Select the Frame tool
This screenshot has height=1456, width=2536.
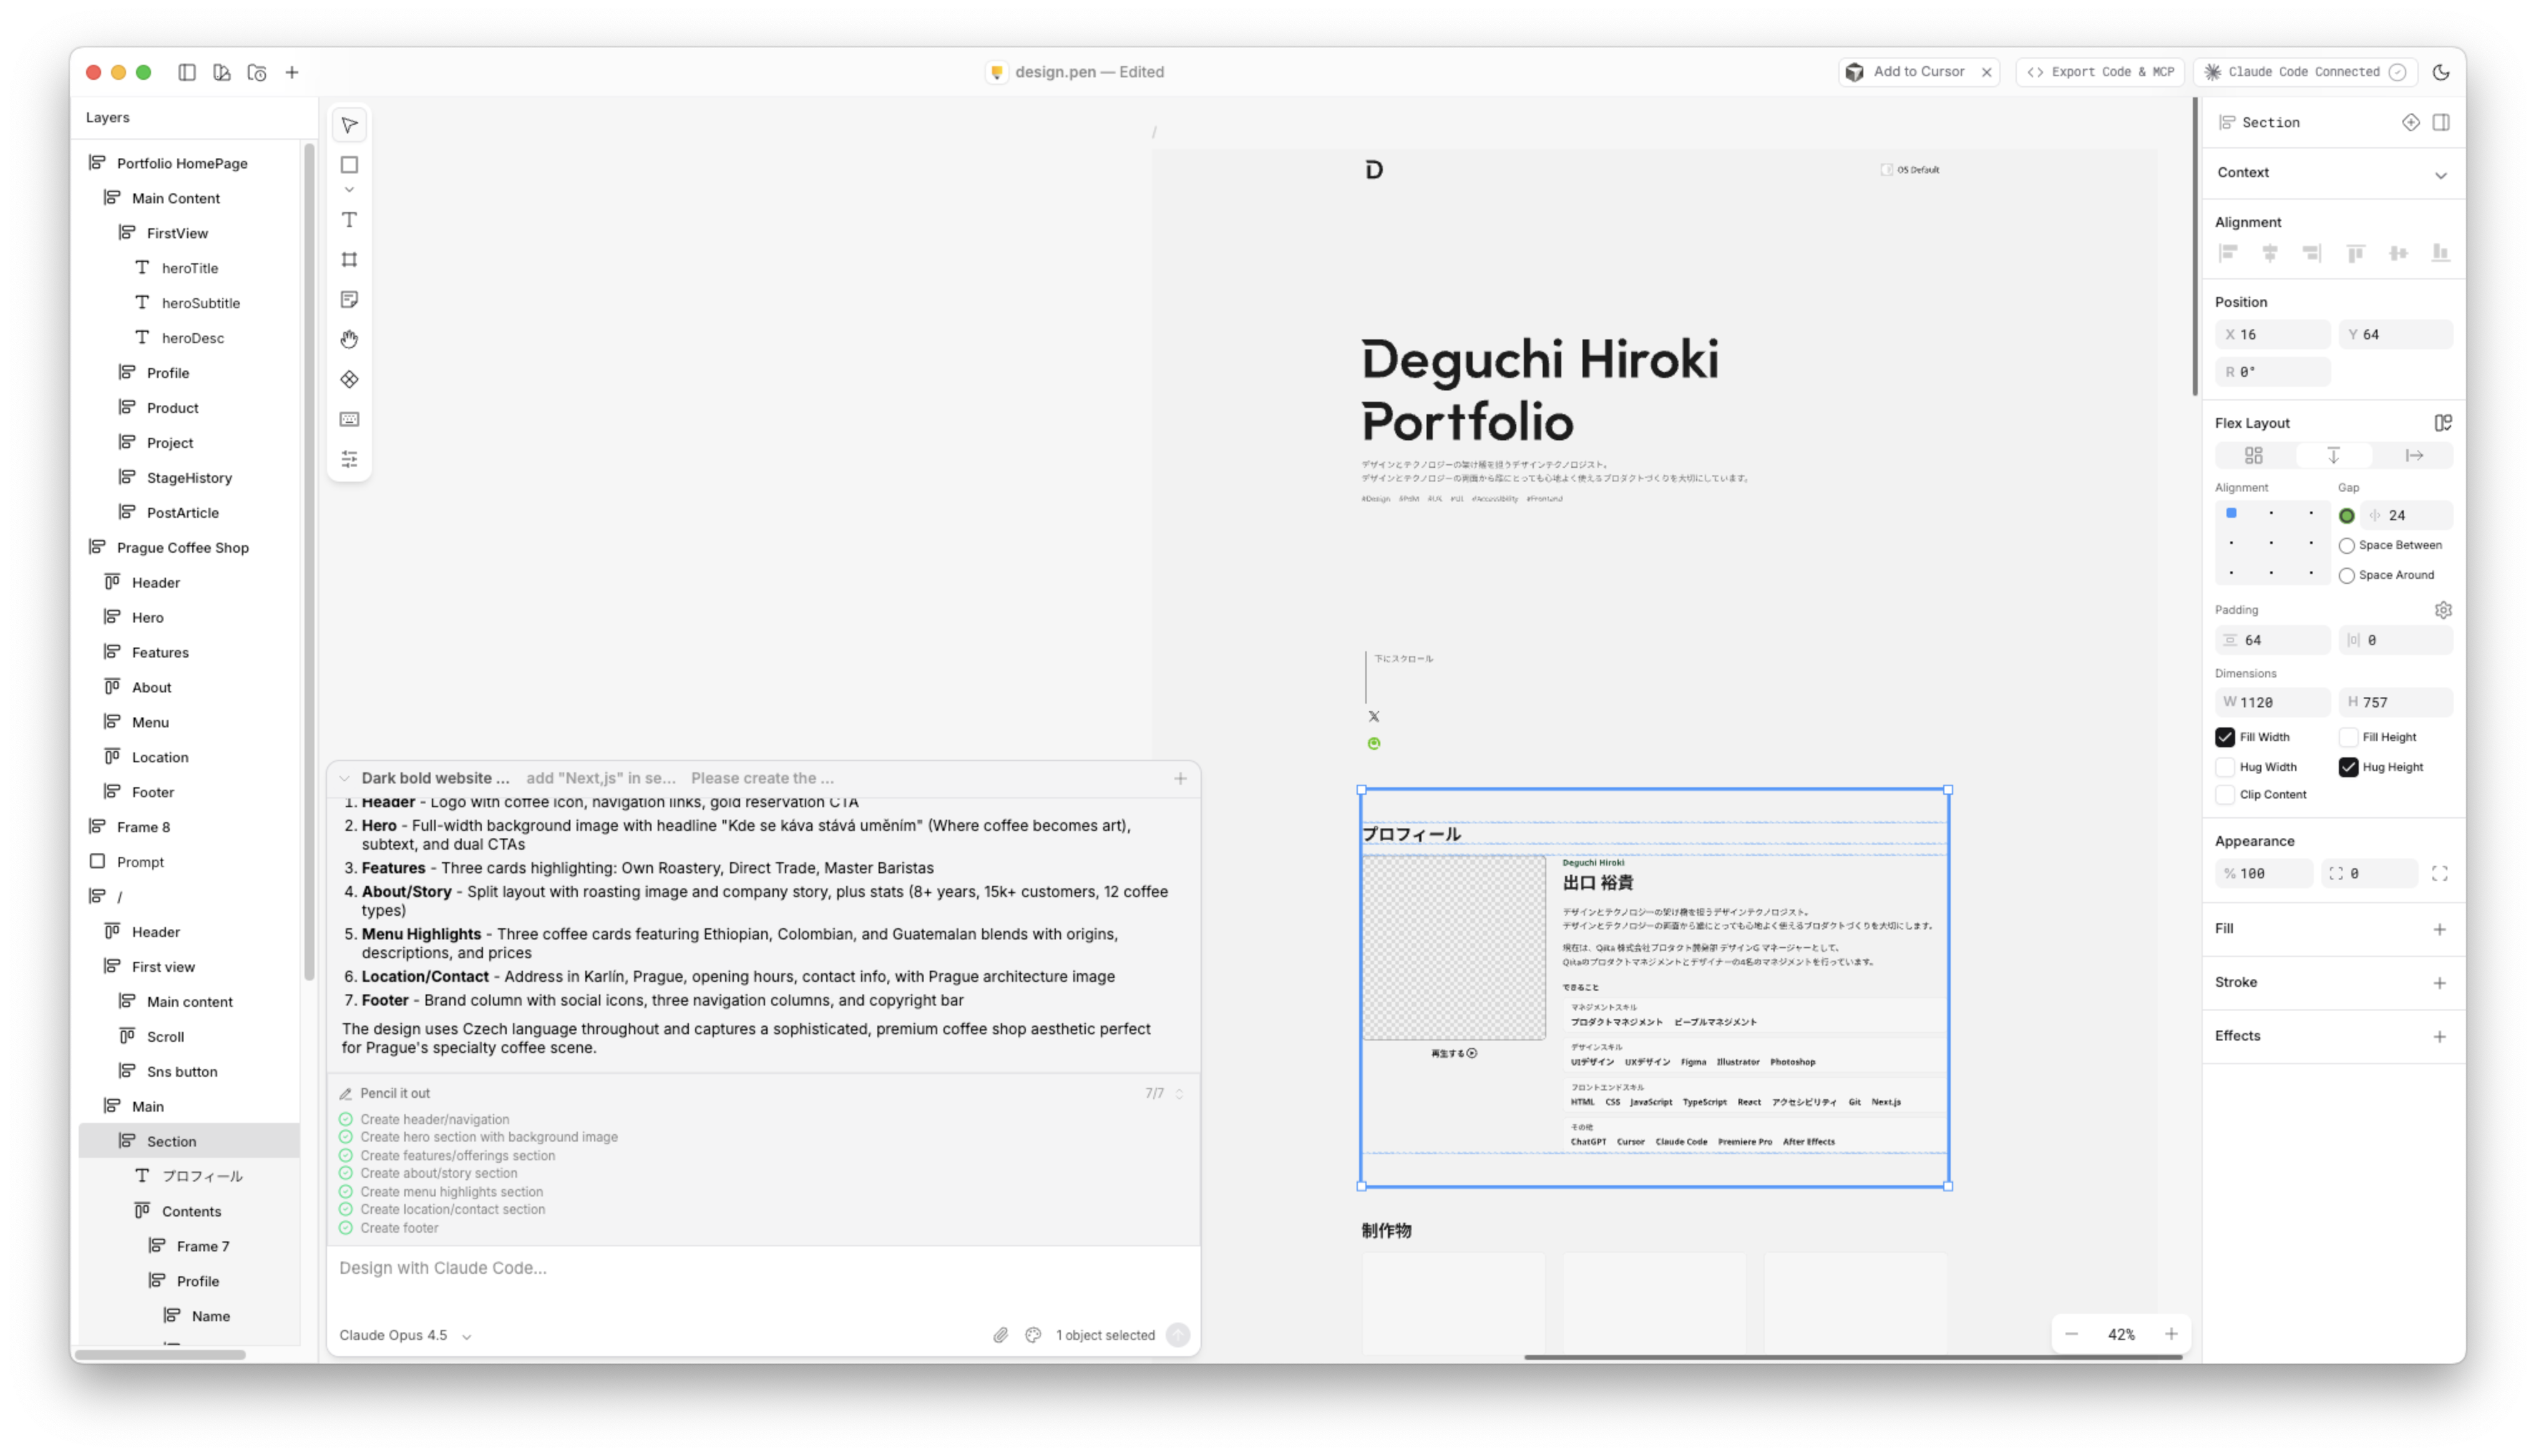tap(349, 260)
